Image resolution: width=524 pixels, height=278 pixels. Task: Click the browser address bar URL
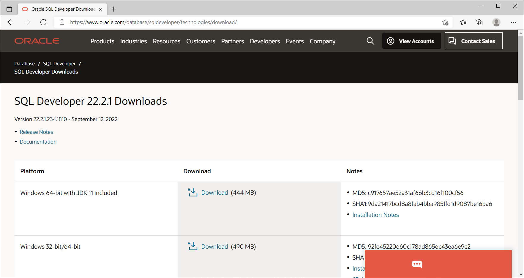tap(153, 22)
